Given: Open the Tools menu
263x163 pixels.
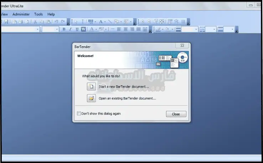Looking at the screenshot, I should pyautogui.click(x=38, y=14).
